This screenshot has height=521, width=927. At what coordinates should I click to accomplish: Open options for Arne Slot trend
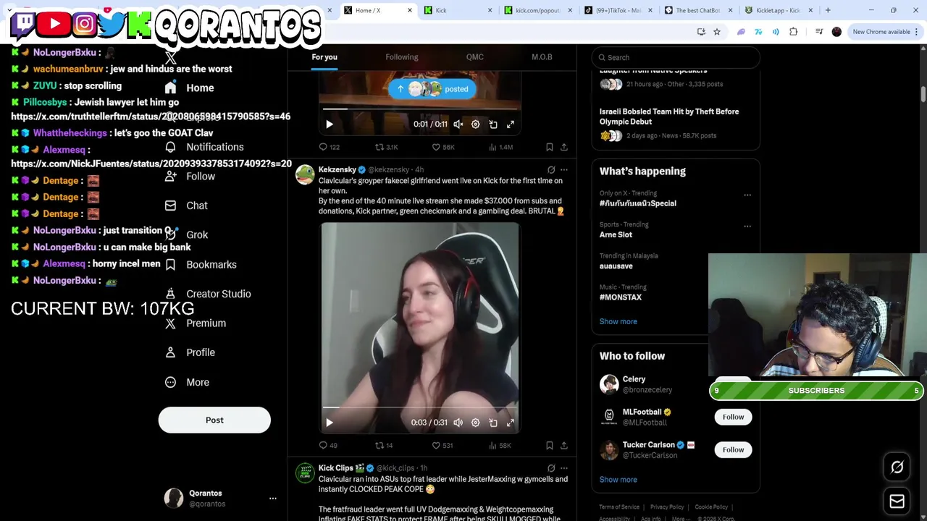pos(747,226)
